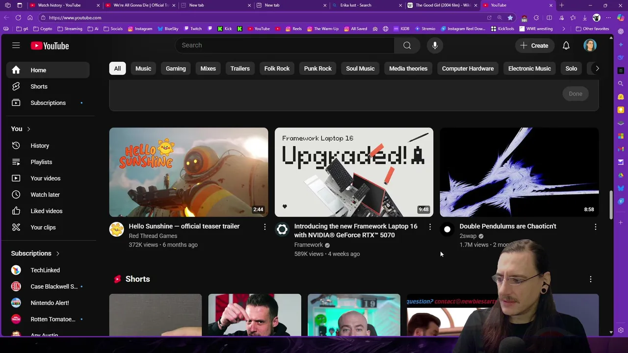Open the Double Pendulums fractal thumbnail
Screen dimensions: 628x353
point(519,172)
